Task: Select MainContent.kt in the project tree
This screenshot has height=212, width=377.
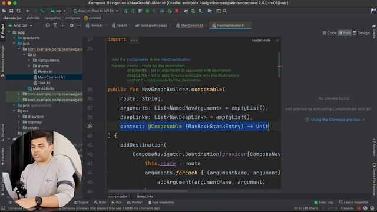Action: [51, 77]
